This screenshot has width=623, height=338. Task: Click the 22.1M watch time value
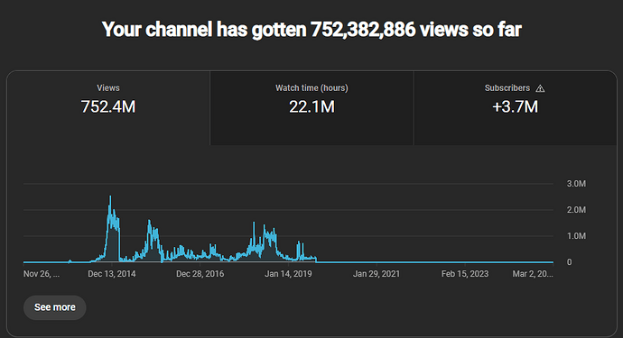[x=311, y=106]
